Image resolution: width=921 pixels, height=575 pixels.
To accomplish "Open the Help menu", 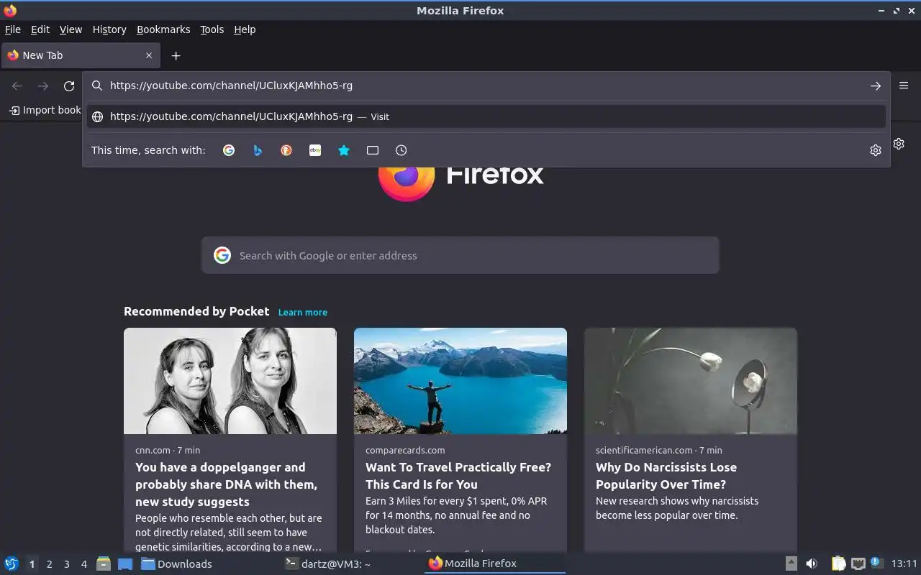I will 245,29.
